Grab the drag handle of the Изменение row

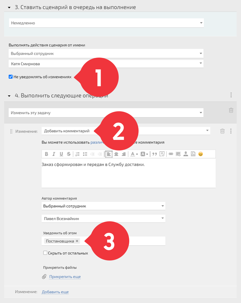(x=11, y=131)
